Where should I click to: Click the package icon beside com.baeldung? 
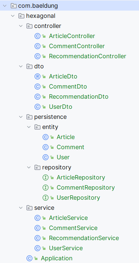[13, 6]
